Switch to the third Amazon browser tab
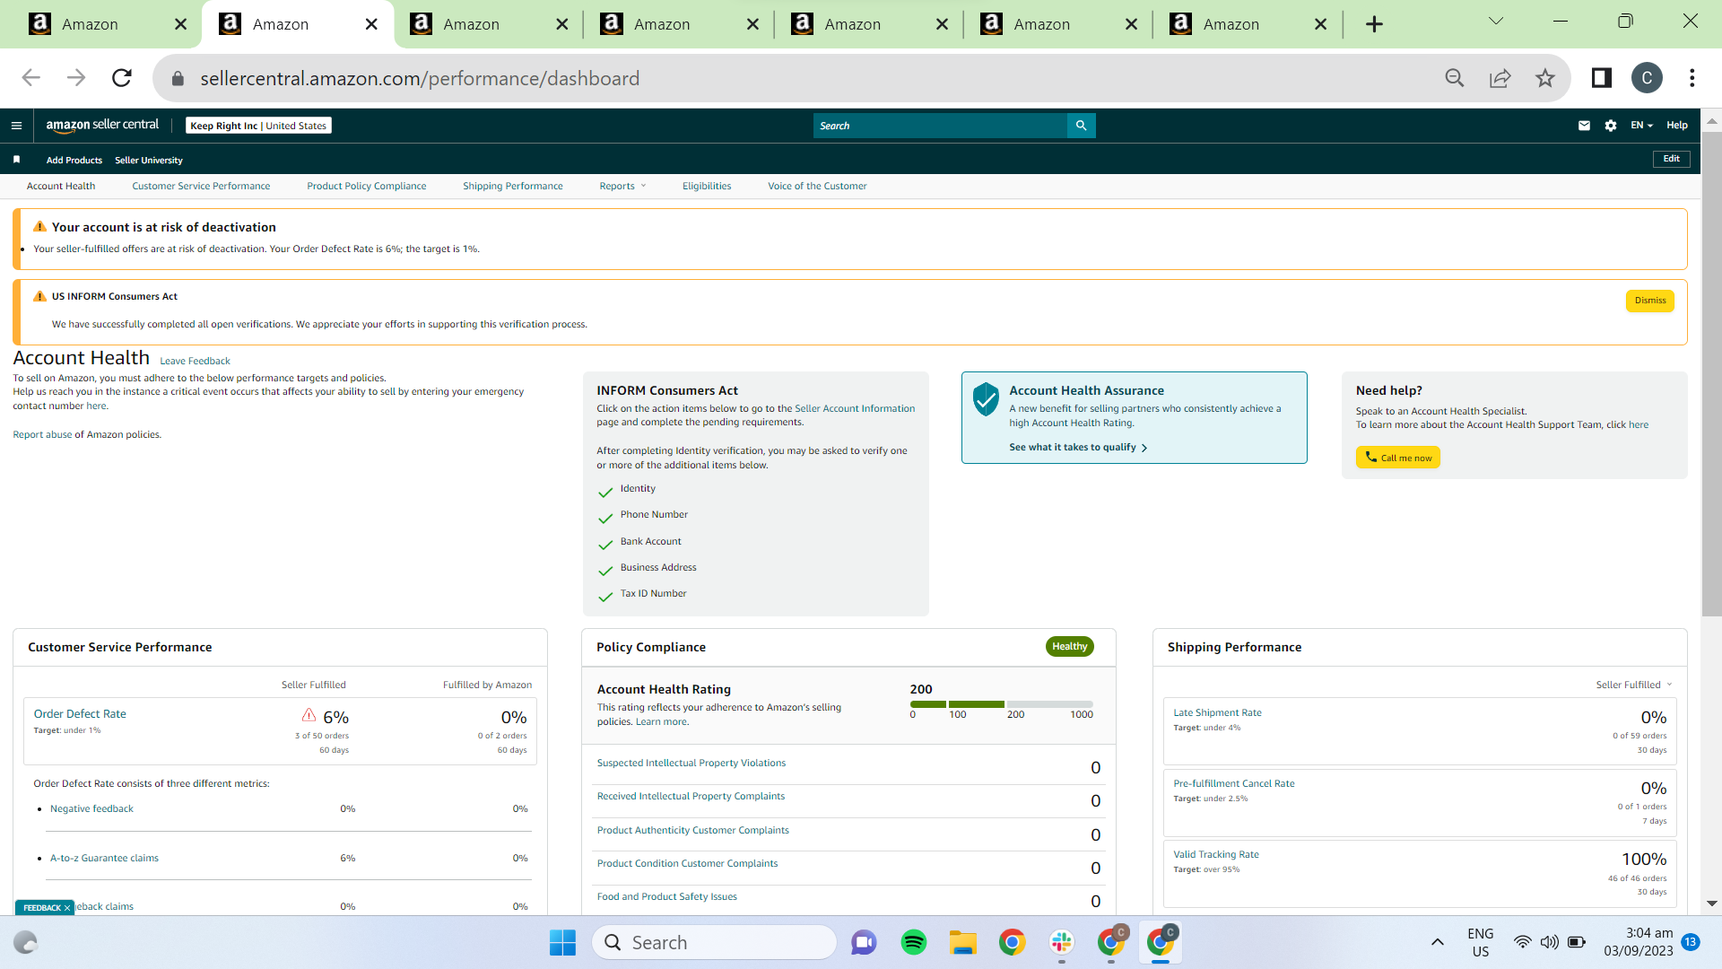The width and height of the screenshot is (1722, 969). pyautogui.click(x=489, y=24)
